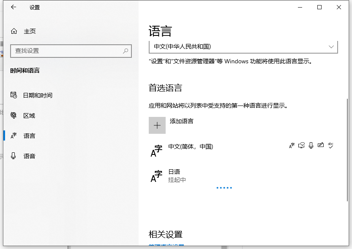Click the dropdown chevron arrow
352x249 pixels.
coord(331,46)
